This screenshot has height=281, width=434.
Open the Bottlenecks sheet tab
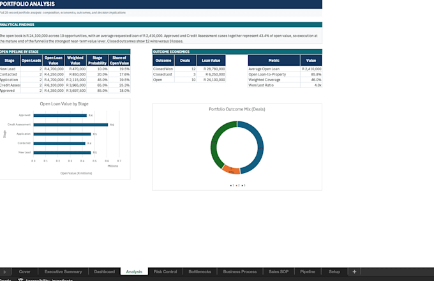click(200, 271)
